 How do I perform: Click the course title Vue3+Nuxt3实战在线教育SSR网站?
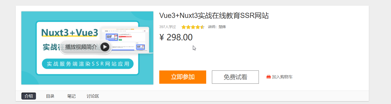(x=214, y=16)
